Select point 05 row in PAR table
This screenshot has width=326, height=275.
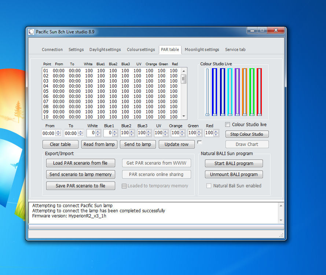111,91
